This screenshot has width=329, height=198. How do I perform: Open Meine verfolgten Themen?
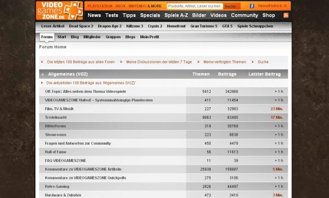225,62
